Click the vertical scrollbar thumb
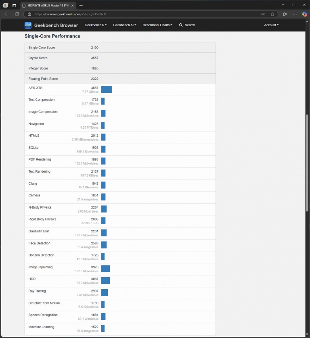310x338 pixels. coord(307,163)
